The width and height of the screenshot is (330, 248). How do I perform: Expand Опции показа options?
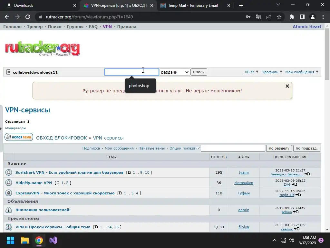[184, 148]
